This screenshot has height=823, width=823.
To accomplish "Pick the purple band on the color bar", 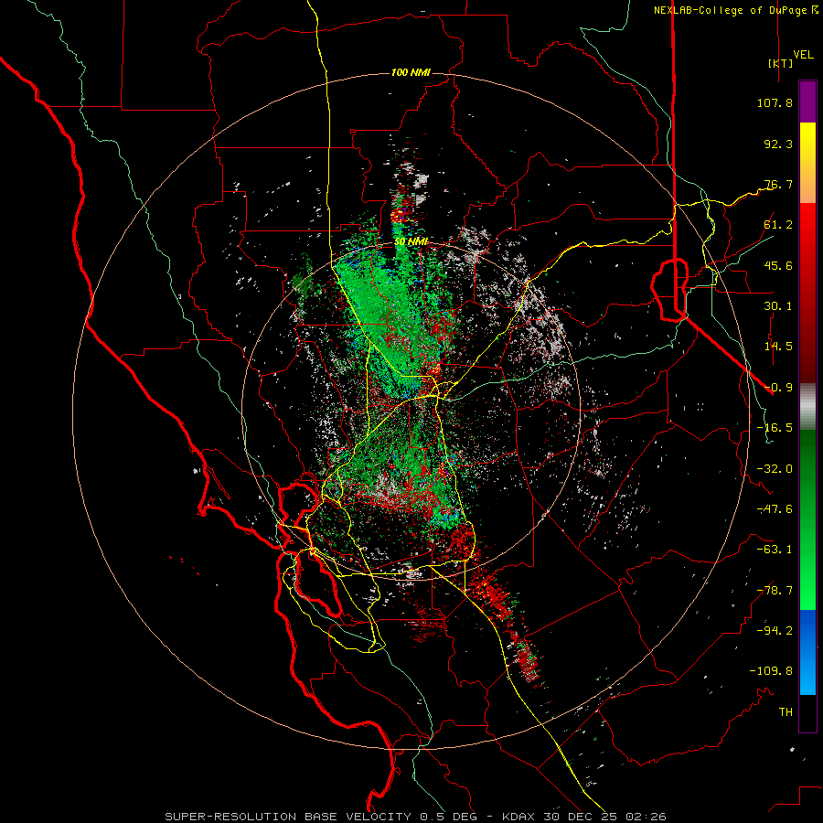I will pyautogui.click(x=807, y=102).
